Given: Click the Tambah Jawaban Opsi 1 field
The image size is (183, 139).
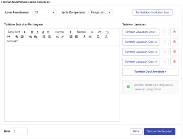Looking at the screenshot, I should tap(141, 32).
